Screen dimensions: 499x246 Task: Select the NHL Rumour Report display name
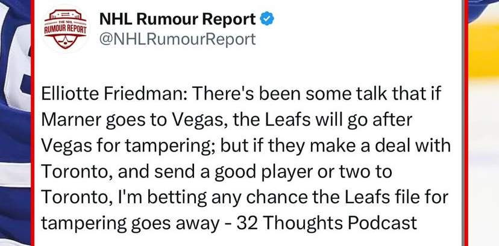177,19
